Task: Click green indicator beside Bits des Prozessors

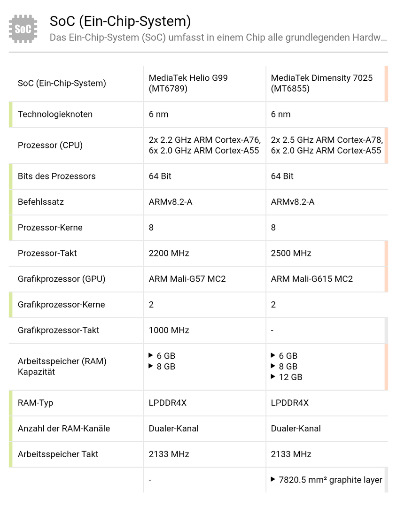Action: pos(10,176)
